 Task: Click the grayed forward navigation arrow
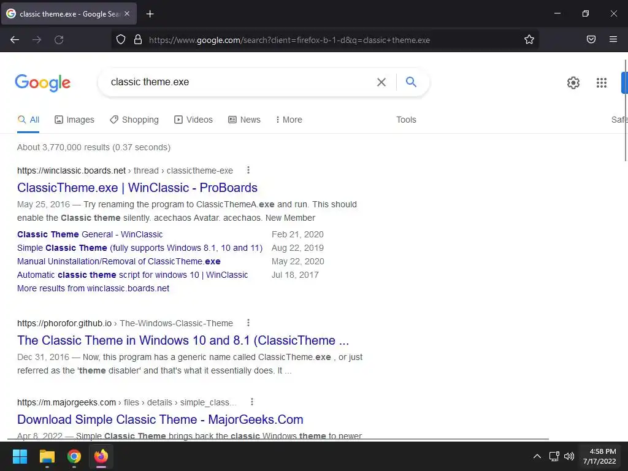37,40
